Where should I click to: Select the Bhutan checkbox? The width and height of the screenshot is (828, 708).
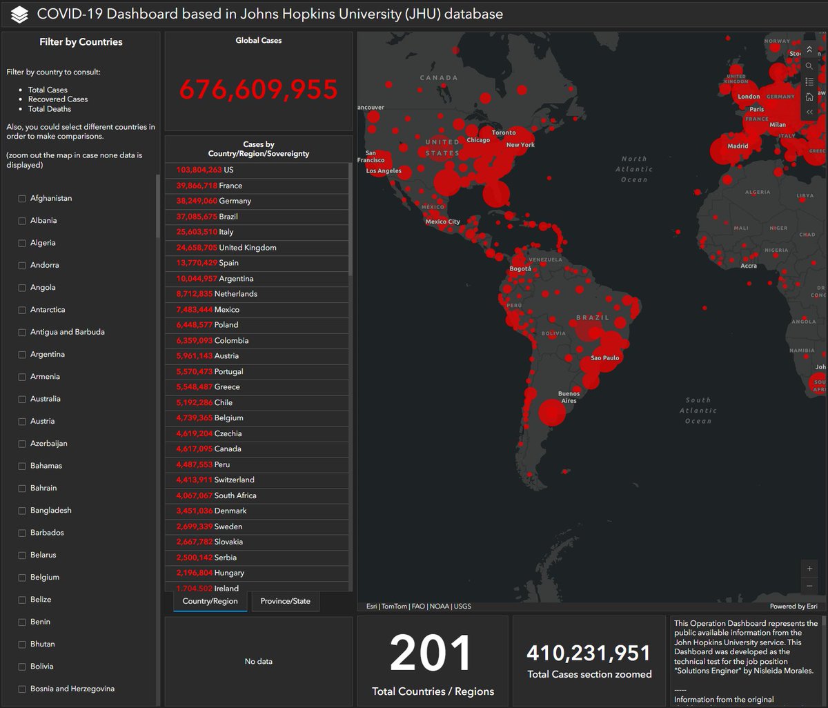(22, 645)
